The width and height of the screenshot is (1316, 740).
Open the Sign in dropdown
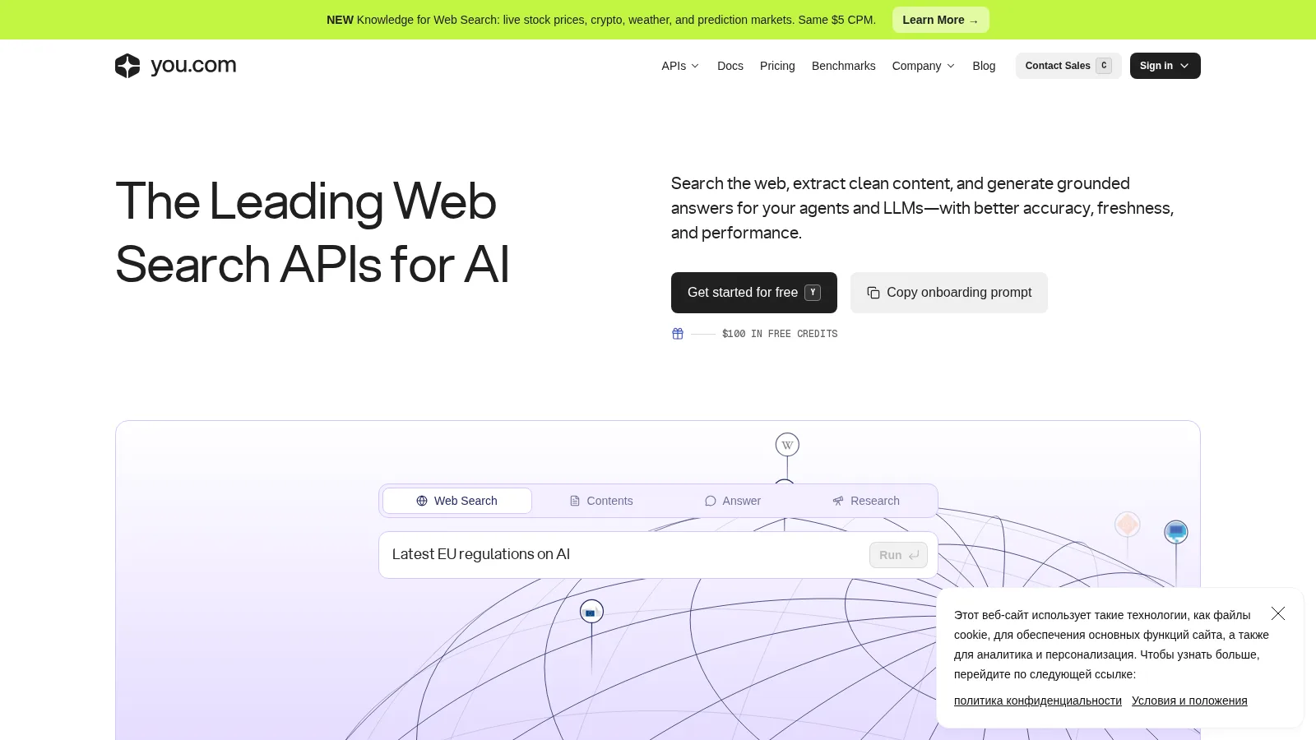(x=1165, y=66)
